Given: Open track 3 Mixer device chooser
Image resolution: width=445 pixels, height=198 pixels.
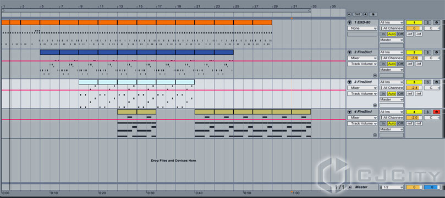Looking at the screenshot, I should (x=362, y=88).
